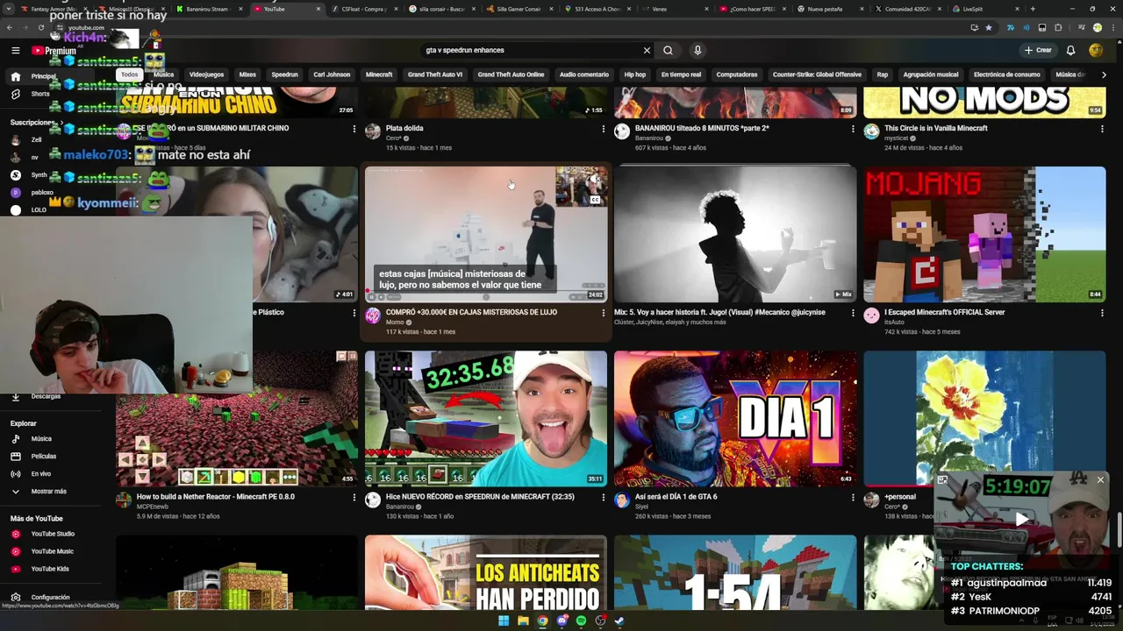Viewport: 1123px width, 631px height.
Task: Bookmark this page with the star icon
Action: 989,27
